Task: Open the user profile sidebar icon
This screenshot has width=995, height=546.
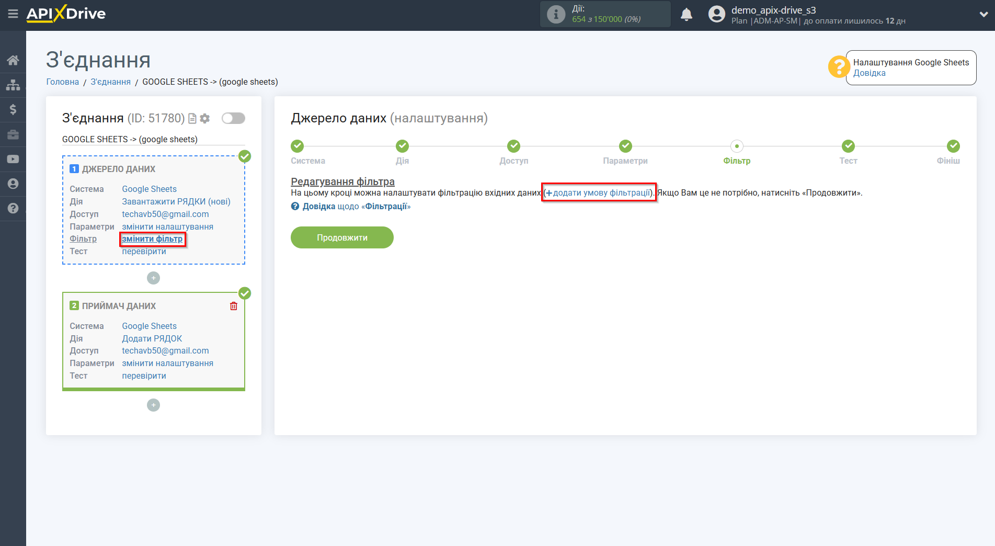Action: point(13,184)
